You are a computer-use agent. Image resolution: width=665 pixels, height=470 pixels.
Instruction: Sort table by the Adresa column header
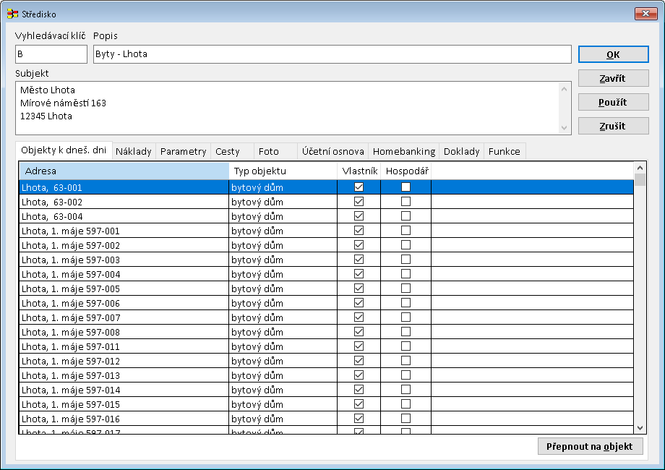(x=123, y=171)
